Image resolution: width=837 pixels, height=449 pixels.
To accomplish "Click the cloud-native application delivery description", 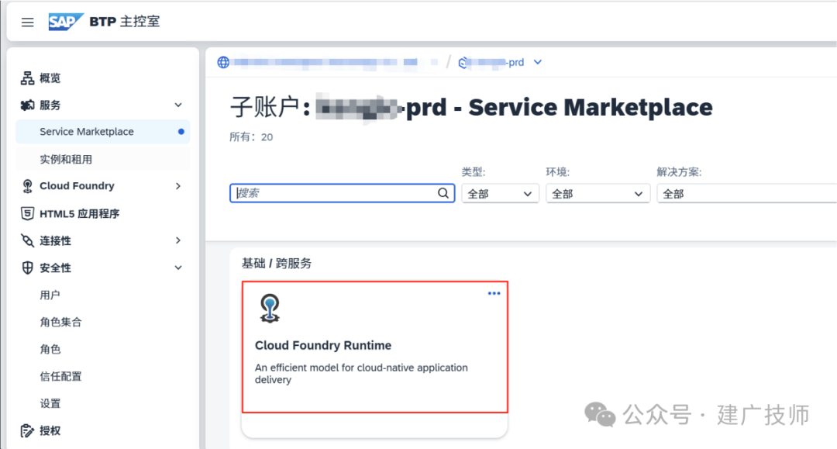I will point(361,374).
